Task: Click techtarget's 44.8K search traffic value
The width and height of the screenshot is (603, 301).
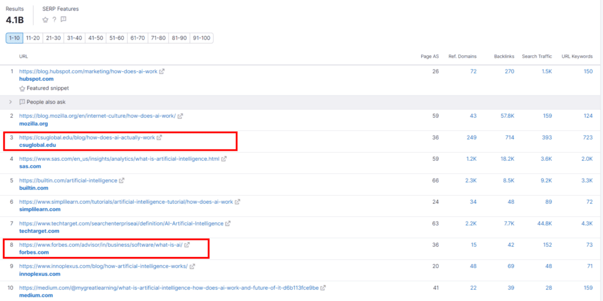Action: pos(545,223)
